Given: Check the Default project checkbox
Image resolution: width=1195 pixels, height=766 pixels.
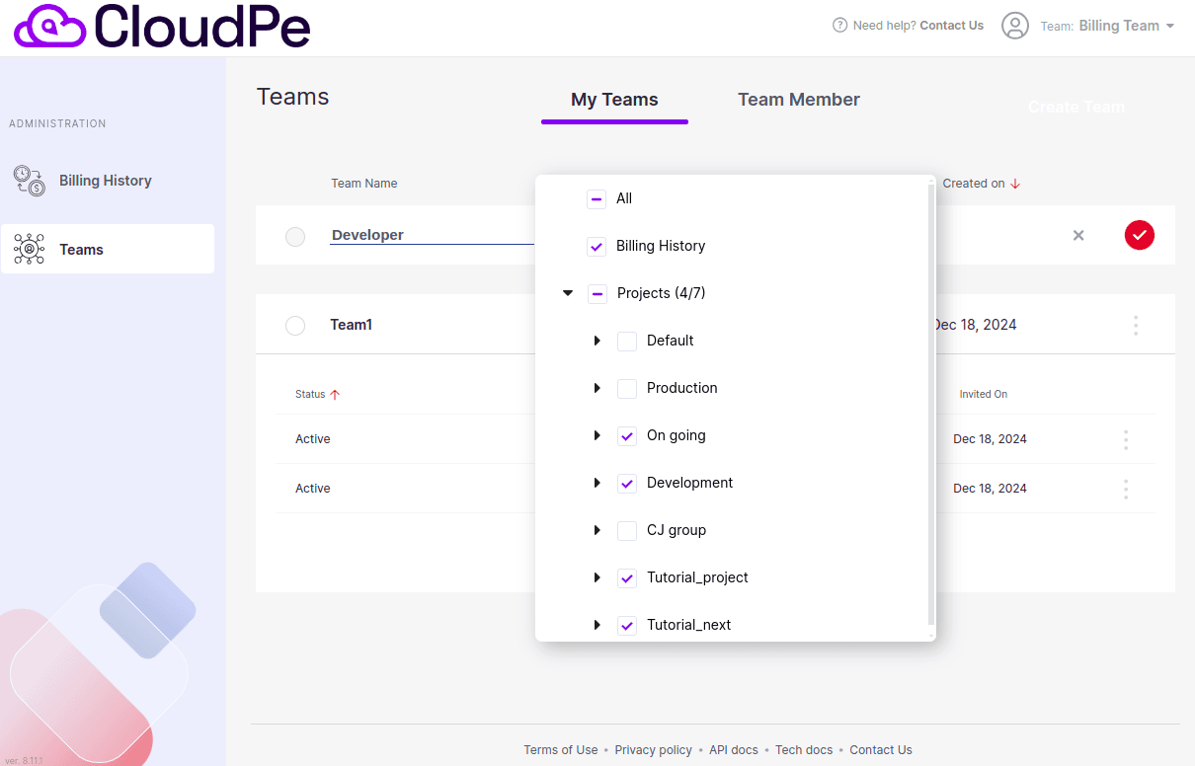Looking at the screenshot, I should (x=627, y=341).
